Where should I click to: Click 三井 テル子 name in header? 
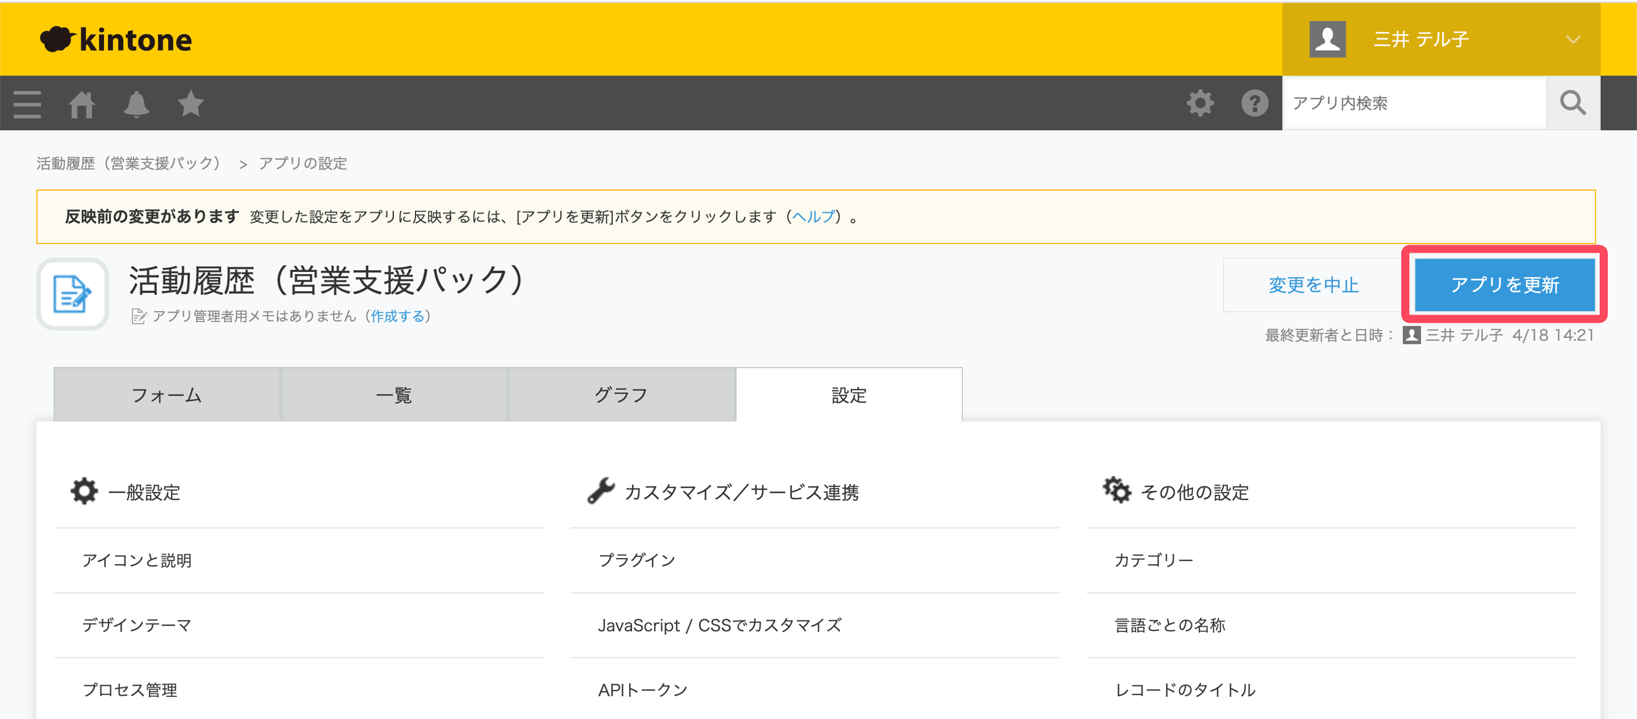1421,40
